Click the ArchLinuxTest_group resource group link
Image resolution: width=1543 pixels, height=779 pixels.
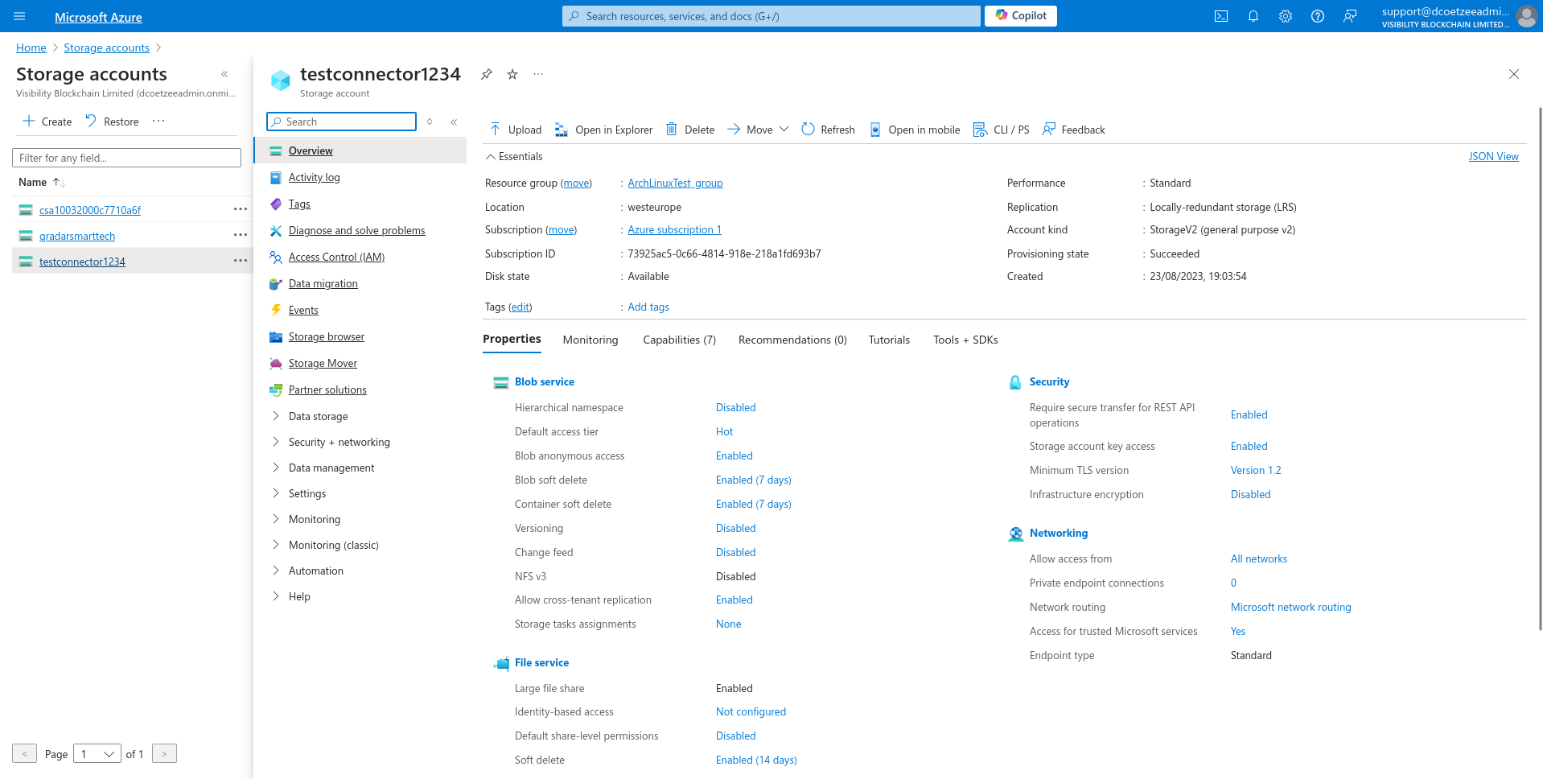[675, 183]
